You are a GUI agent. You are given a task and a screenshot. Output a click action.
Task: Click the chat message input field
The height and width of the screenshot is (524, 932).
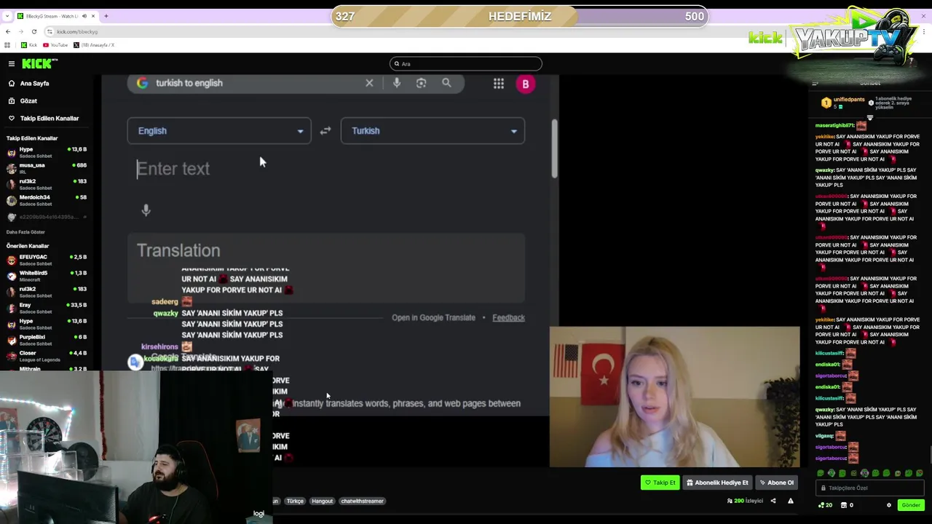tap(870, 488)
